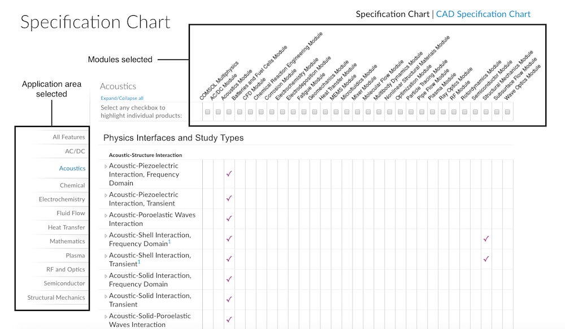The height and width of the screenshot is (329, 565).
Task: Expand Acoustic-Piezoelectric Interaction, Frequency Domain row
Action: [106, 166]
